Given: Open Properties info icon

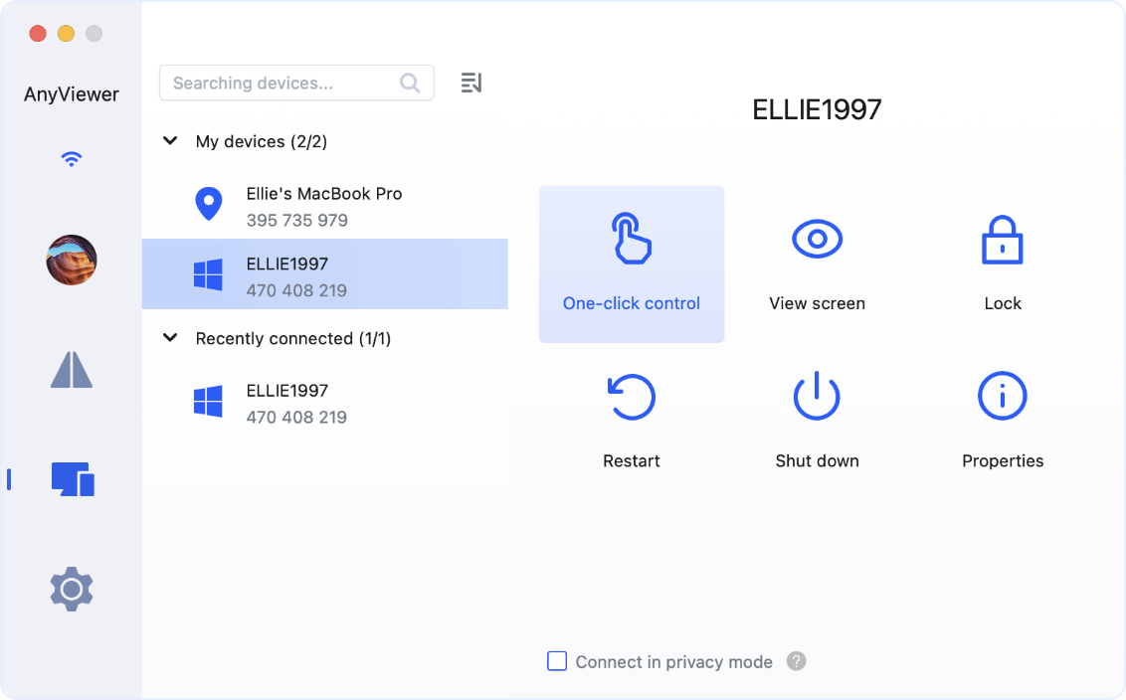Looking at the screenshot, I should pos(1002,397).
